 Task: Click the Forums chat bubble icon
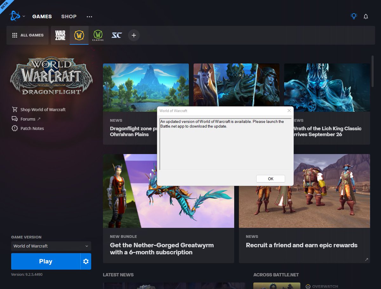(15, 119)
